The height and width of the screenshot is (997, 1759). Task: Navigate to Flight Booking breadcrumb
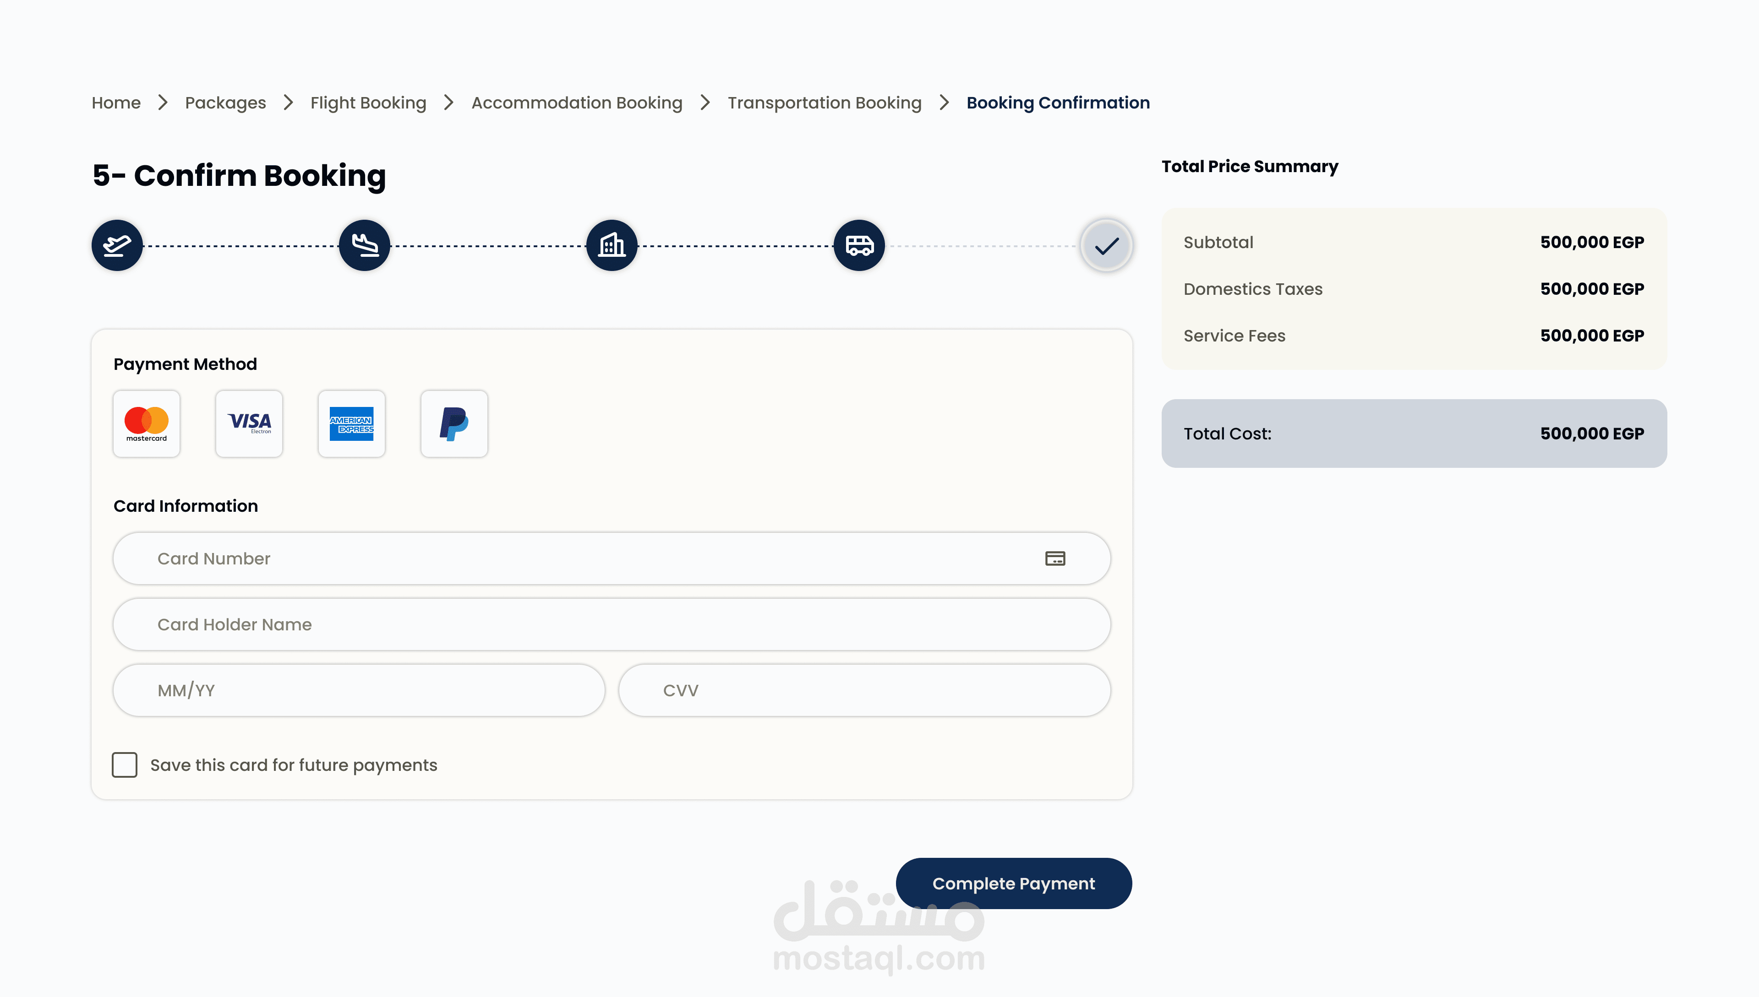click(x=369, y=103)
